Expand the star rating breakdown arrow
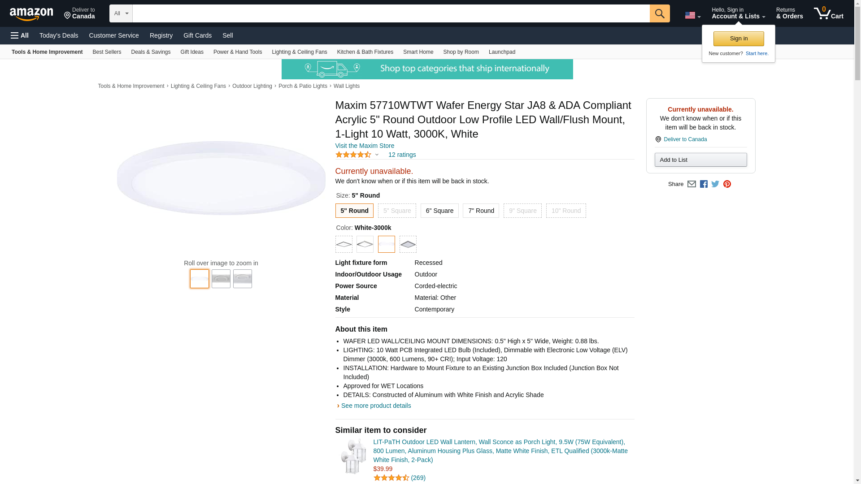 [x=377, y=155]
